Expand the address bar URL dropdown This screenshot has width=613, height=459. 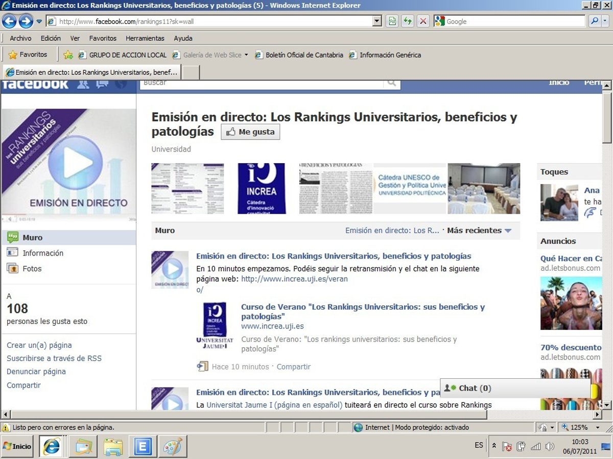coord(377,21)
